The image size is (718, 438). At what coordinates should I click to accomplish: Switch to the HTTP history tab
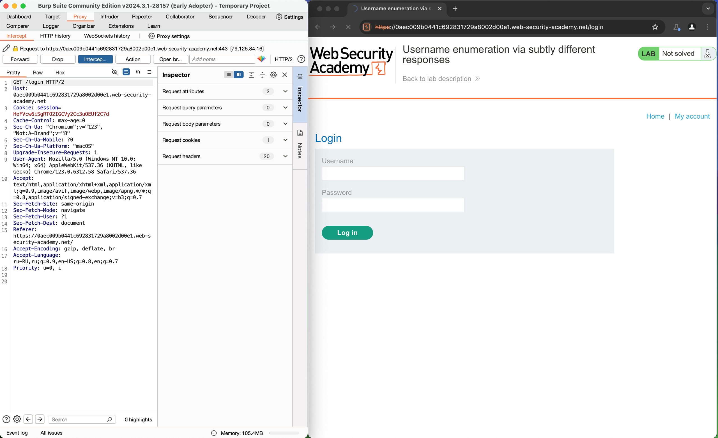pos(55,36)
